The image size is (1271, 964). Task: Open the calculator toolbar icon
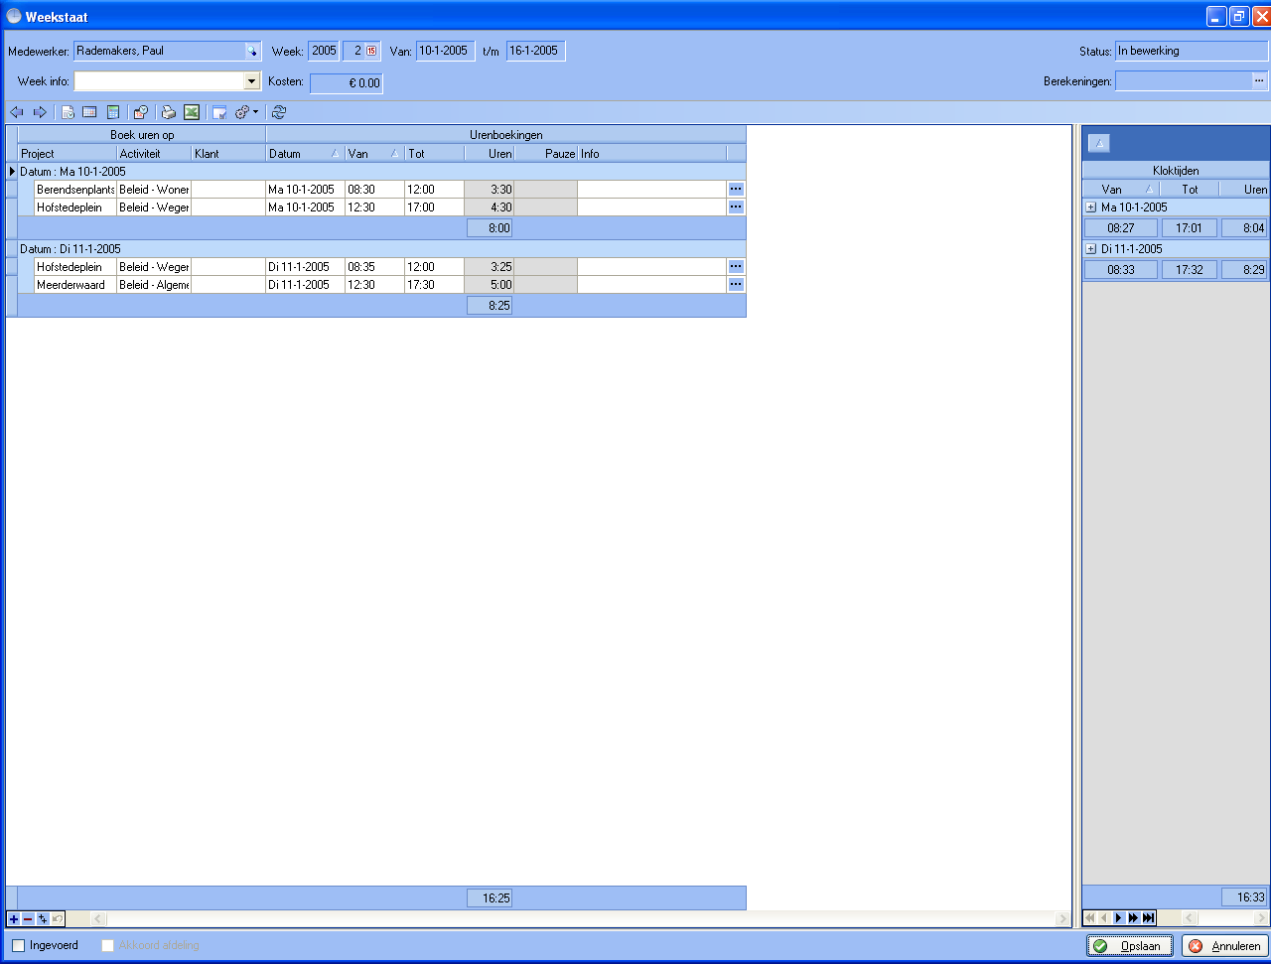coord(113,112)
